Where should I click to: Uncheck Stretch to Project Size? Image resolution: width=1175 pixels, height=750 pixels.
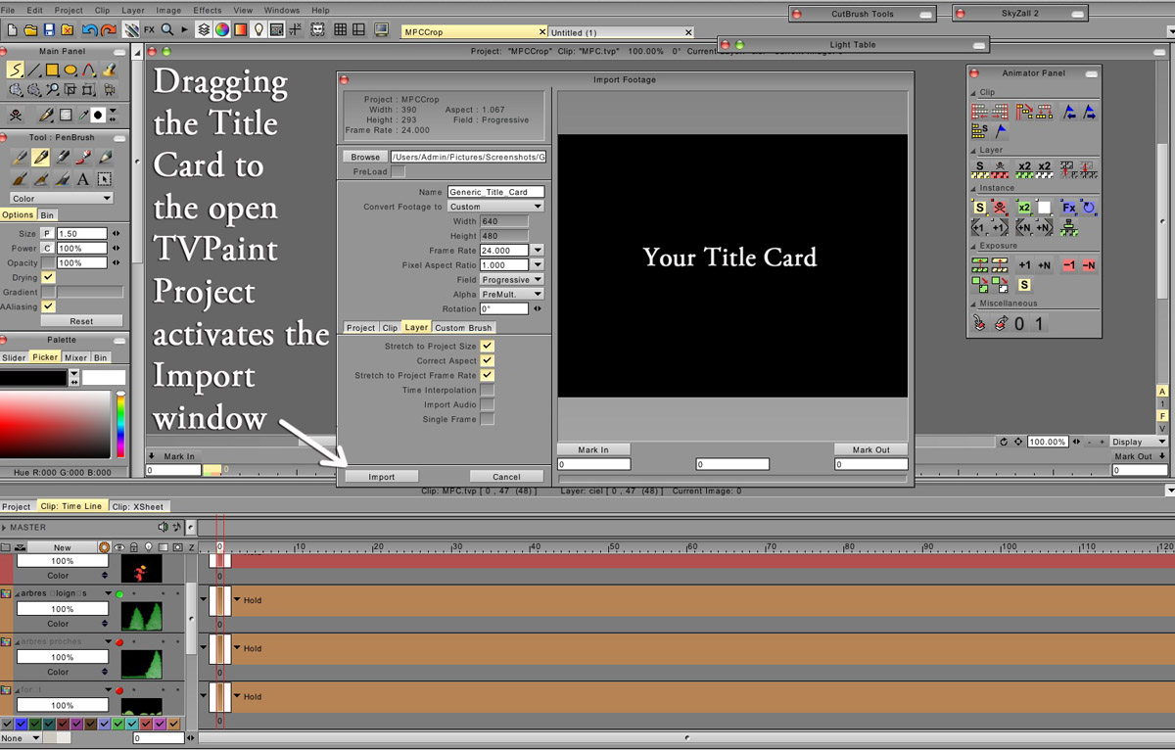[x=487, y=347]
